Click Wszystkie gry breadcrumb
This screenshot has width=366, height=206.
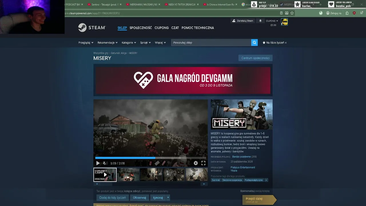[101, 53]
